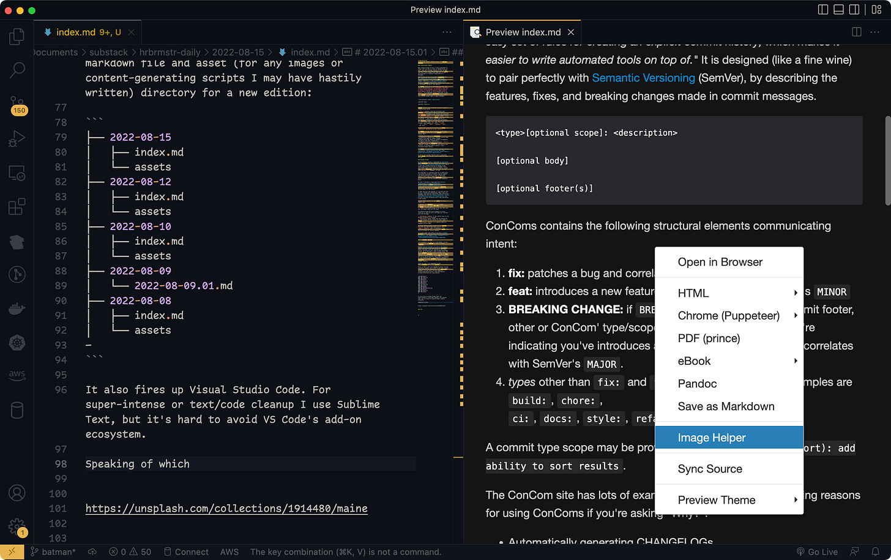Viewport: 891px width, 560px height.
Task: Sync changes cloud icon in status bar
Action: 92,552
